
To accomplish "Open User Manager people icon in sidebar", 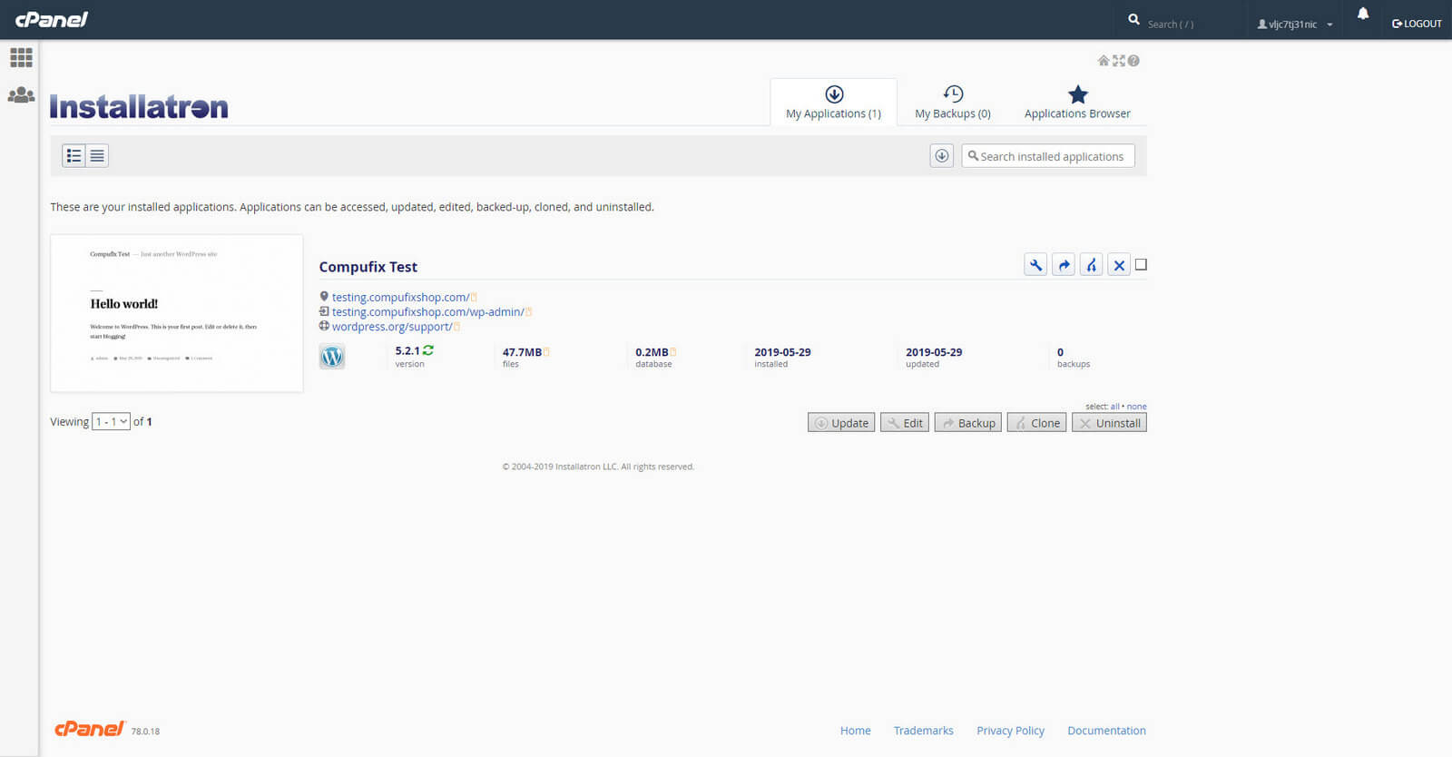I will (21, 94).
